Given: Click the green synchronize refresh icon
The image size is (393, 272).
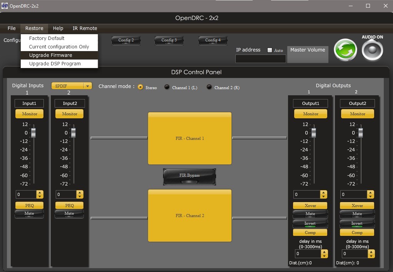Looking at the screenshot, I should pyautogui.click(x=345, y=50).
